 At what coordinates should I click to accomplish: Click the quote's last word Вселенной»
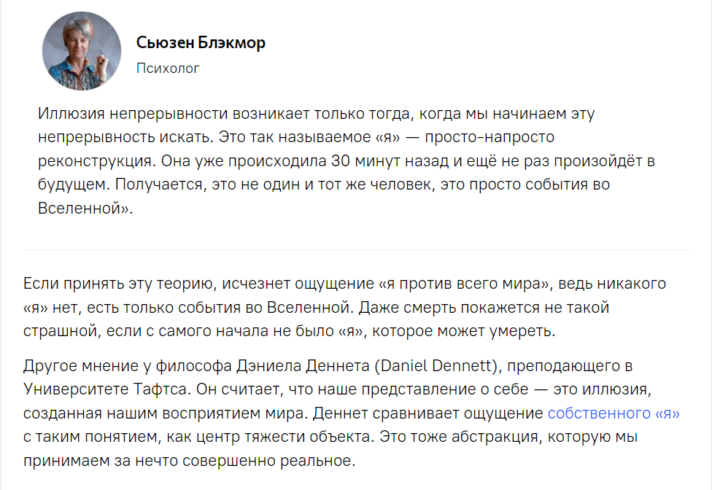(85, 208)
